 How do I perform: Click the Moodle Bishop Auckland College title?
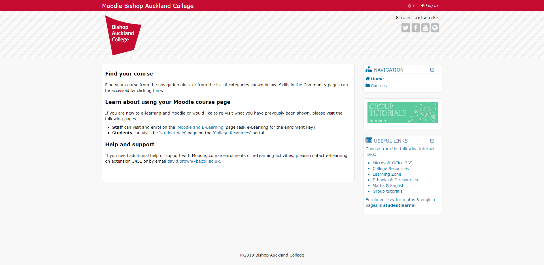(148, 6)
